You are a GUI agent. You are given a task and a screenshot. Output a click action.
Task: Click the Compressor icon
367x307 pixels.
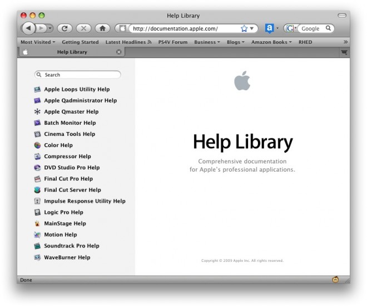coord(37,157)
